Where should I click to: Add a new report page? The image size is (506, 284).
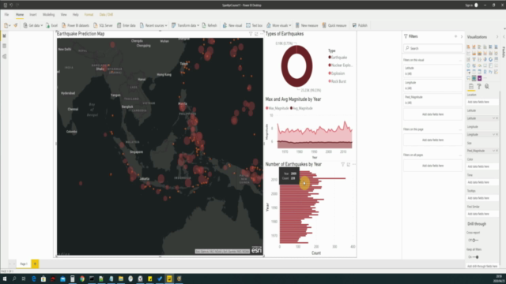35,264
